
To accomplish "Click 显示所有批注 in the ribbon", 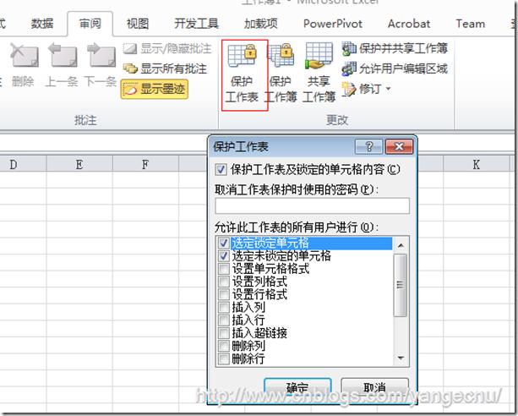I will coord(165,68).
